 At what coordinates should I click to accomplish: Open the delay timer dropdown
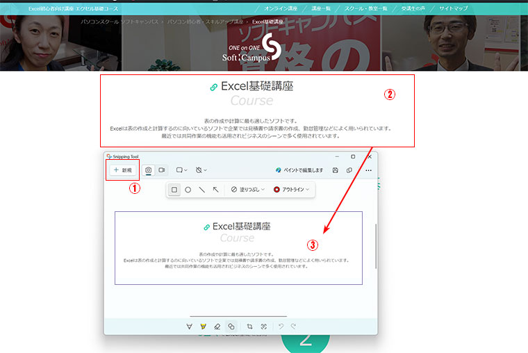[201, 170]
